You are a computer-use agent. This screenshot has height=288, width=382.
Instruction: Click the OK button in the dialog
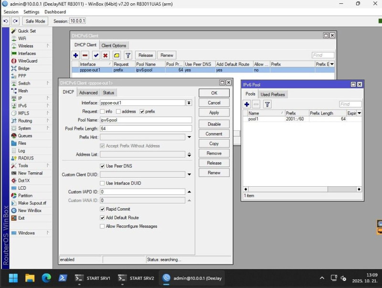click(x=214, y=93)
